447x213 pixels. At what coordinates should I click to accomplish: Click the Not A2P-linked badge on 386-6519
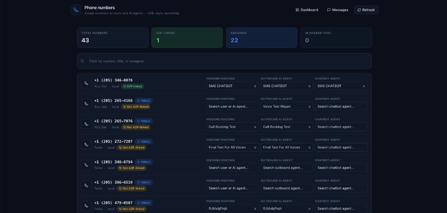(x=131, y=189)
